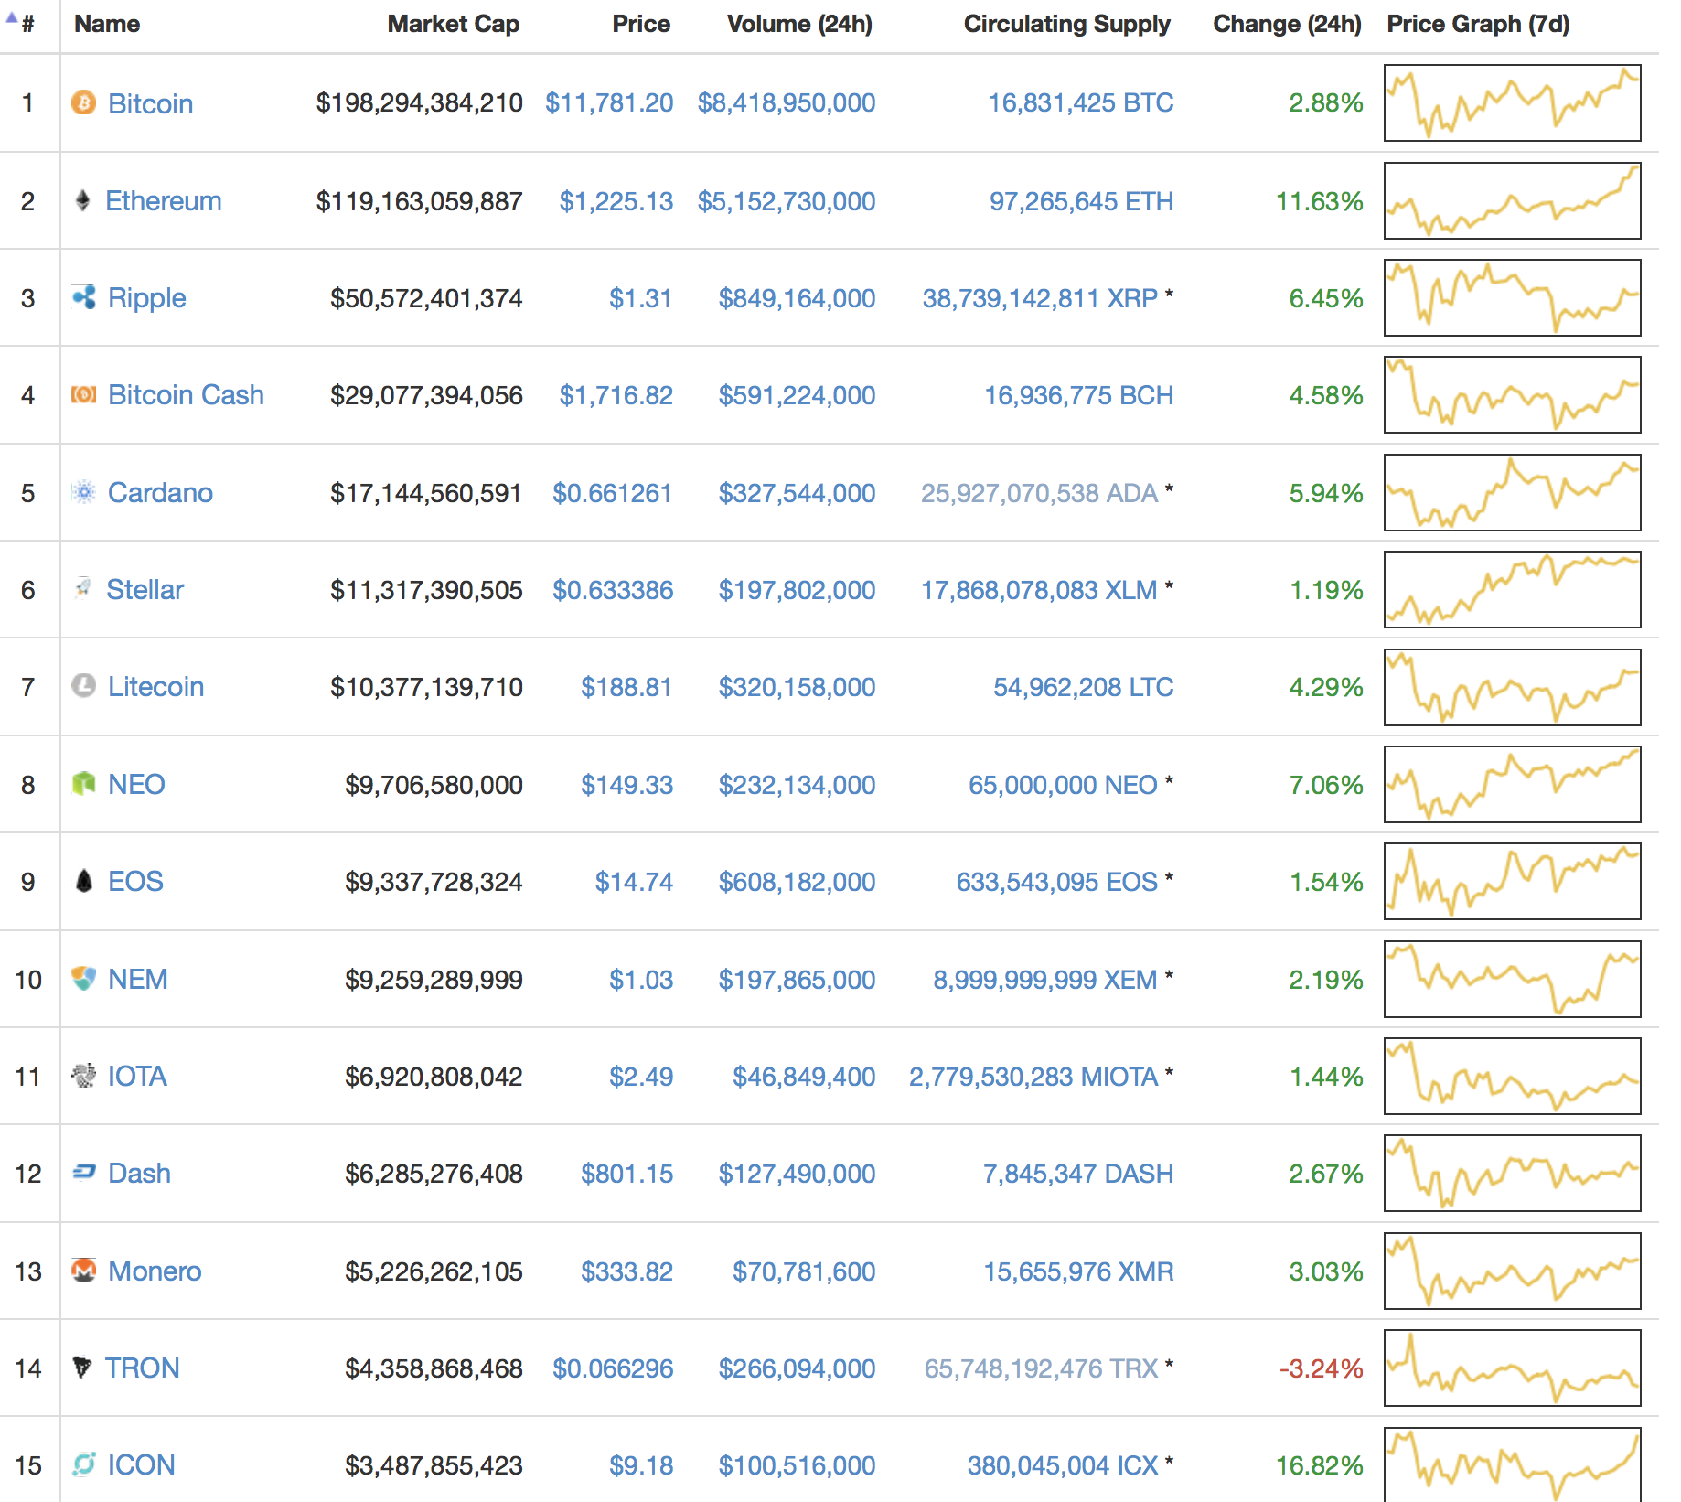Open the TRON name link
This screenshot has width=1681, height=1502.
coord(142,1368)
